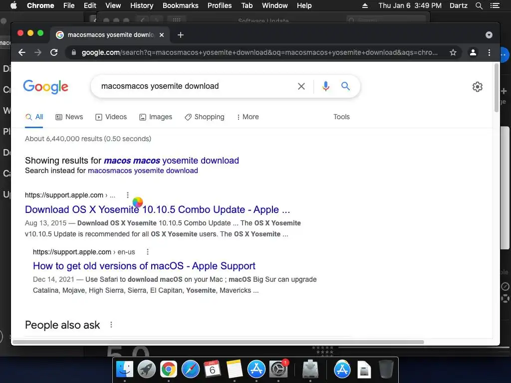The image size is (511, 383).
Task: Open the Profiles menu
Action: (220, 5)
